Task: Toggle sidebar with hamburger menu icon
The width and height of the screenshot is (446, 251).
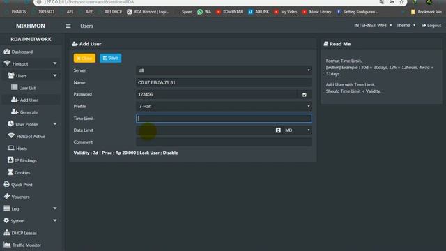Action: 68,26
